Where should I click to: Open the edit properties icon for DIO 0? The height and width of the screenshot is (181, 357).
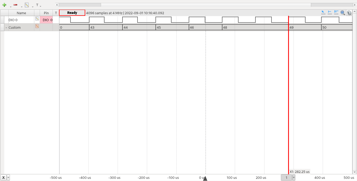[37, 19]
